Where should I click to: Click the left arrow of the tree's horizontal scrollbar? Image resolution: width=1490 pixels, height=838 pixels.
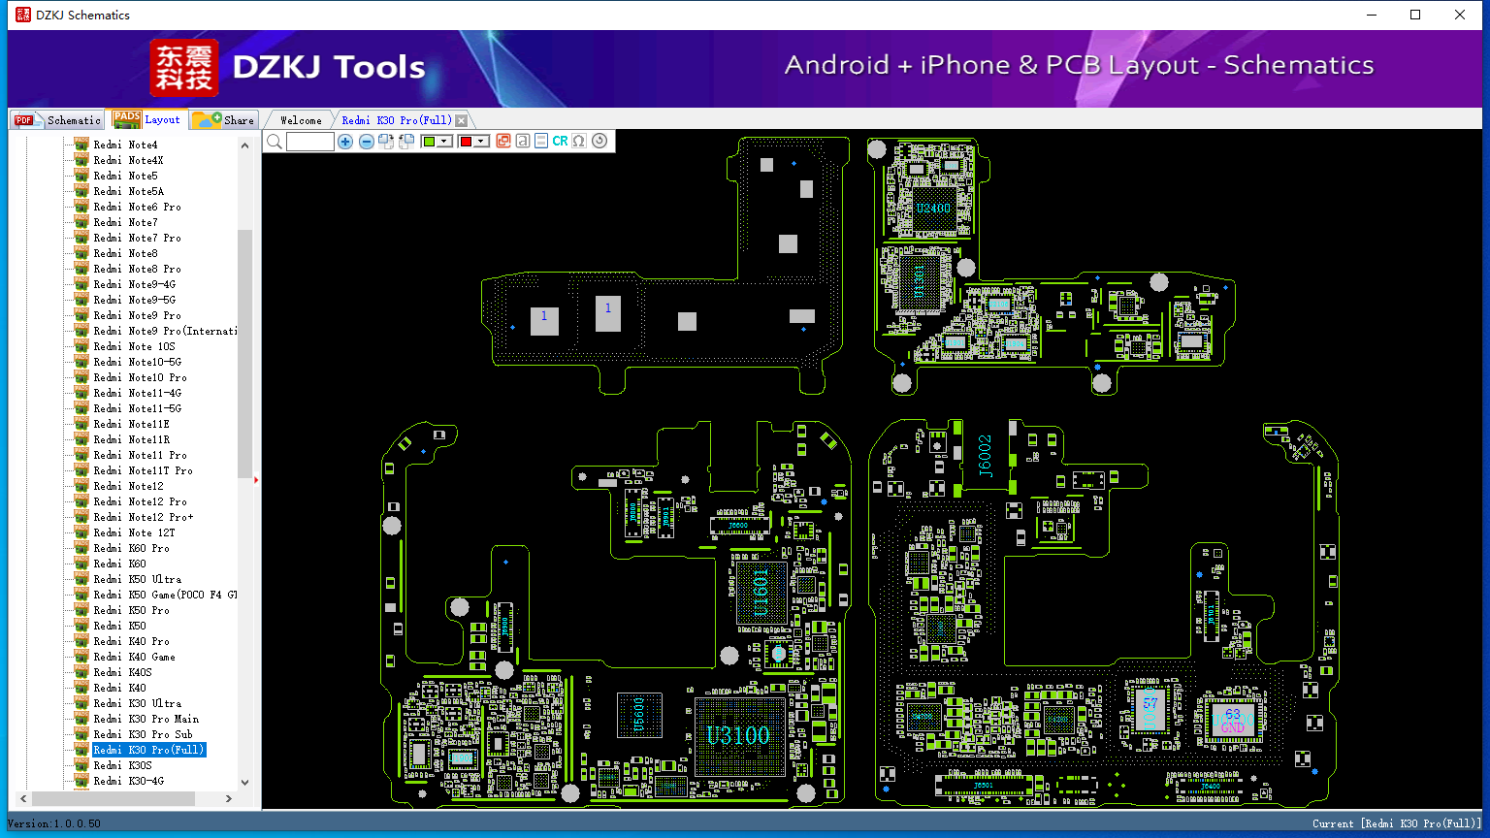click(22, 799)
